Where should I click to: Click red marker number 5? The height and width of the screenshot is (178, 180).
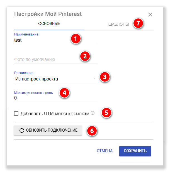[106, 113]
